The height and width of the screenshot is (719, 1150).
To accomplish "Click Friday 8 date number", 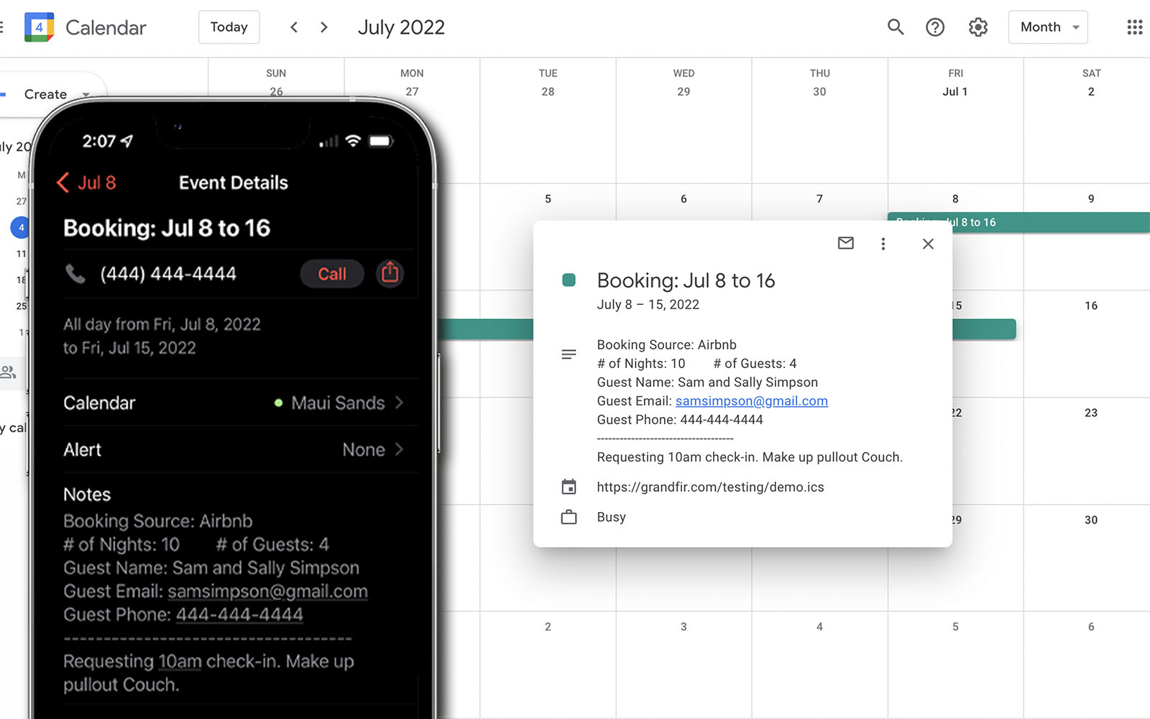I will tap(955, 198).
